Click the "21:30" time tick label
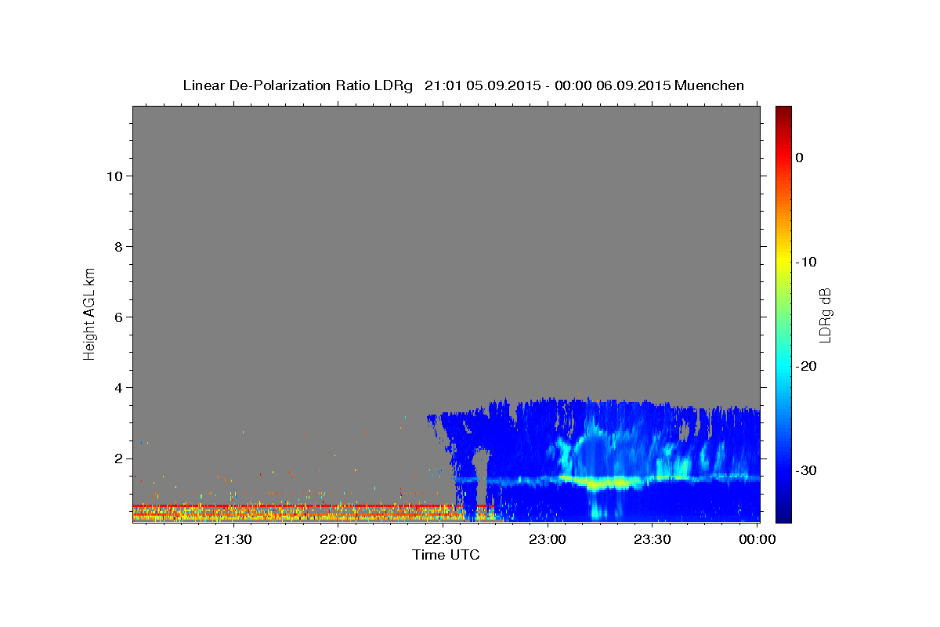The image size is (940, 627). (x=233, y=539)
